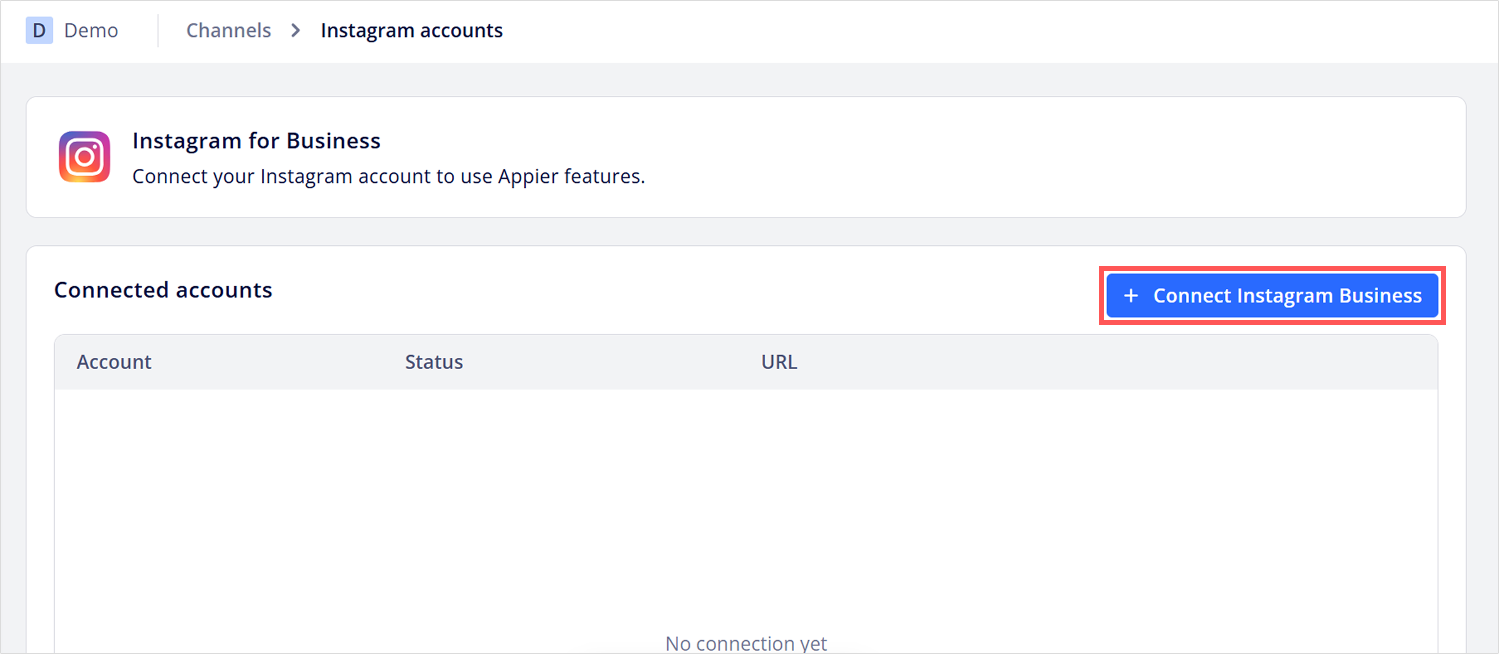Open the Demo workspace selector

(x=72, y=30)
